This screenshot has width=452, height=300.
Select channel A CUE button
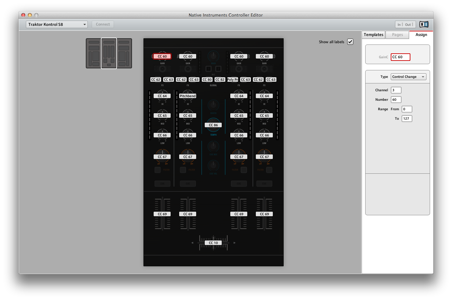click(x=188, y=184)
